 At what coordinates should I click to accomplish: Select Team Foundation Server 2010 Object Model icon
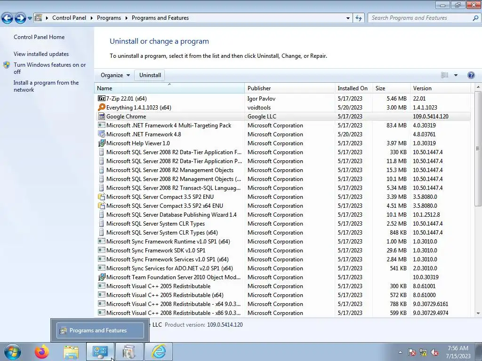[102, 277]
